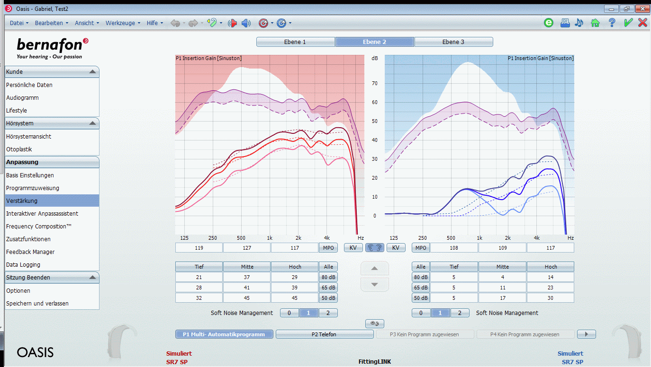The width and height of the screenshot is (651, 367).
Task: Collapse the Kunde section in sidebar
Action: coord(92,72)
